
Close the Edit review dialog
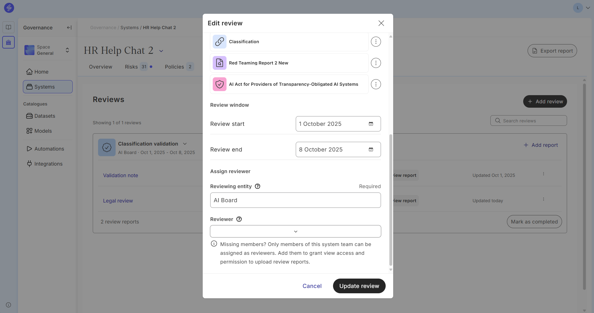(381, 23)
